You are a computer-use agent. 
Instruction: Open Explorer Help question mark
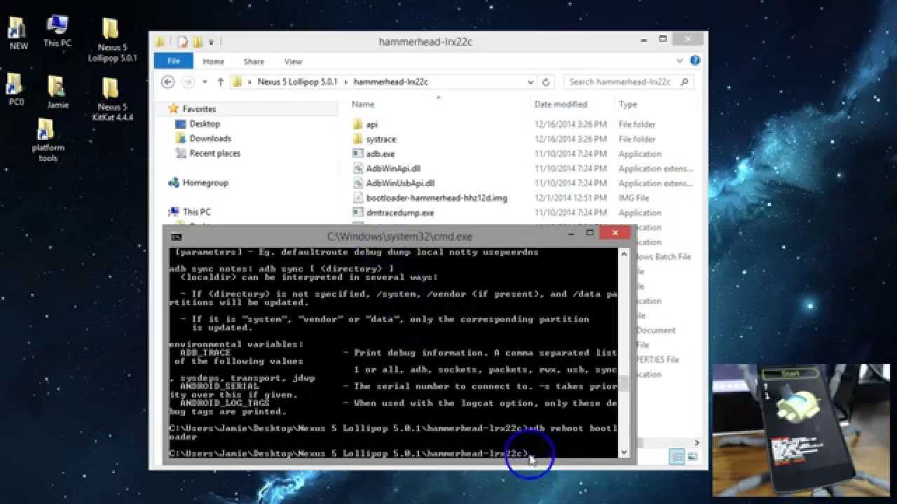(695, 61)
